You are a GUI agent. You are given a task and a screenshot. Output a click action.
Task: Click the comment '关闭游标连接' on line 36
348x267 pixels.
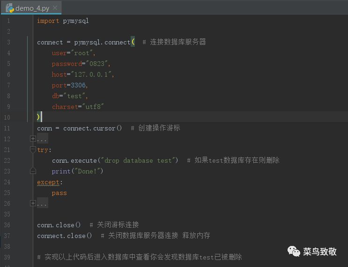point(118,224)
